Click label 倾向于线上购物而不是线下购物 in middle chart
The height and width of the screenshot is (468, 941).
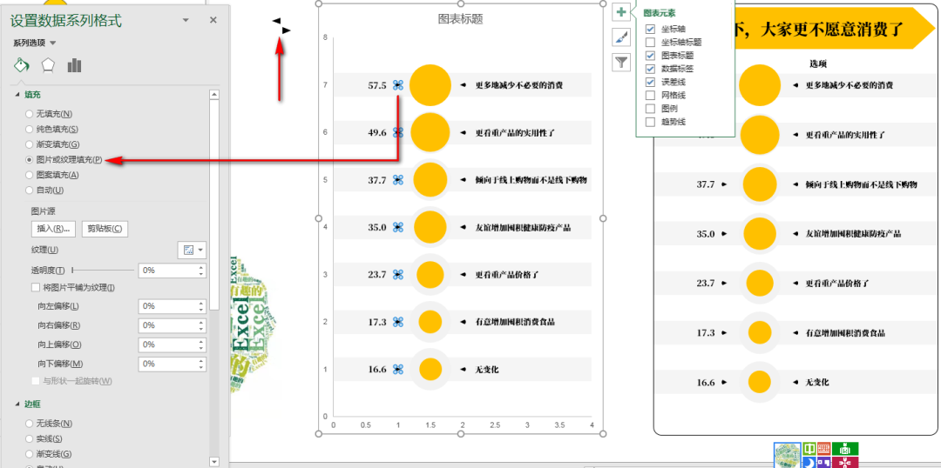pyautogui.click(x=531, y=180)
